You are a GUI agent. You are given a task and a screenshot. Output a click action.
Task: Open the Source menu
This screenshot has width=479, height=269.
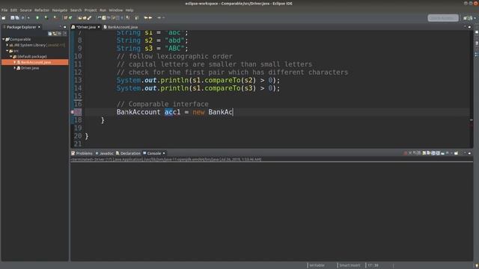pos(25,10)
